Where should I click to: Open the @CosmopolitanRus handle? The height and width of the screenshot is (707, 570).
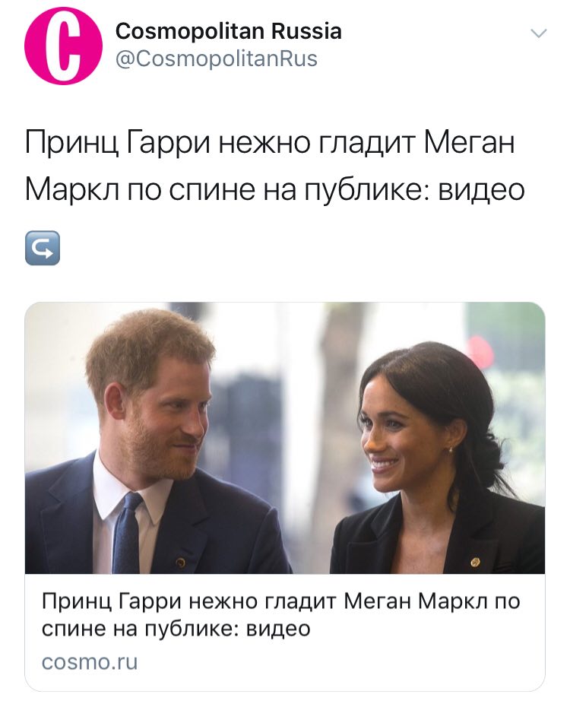(217, 59)
